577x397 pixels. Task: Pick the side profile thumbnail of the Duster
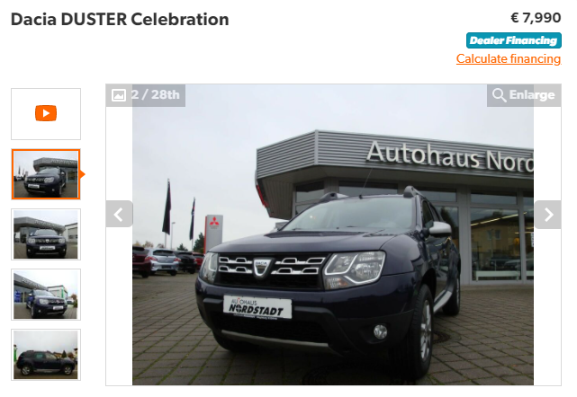point(46,355)
